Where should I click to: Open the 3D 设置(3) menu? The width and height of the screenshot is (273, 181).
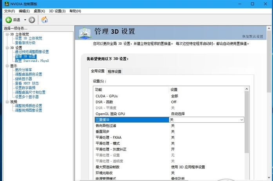[57, 11]
